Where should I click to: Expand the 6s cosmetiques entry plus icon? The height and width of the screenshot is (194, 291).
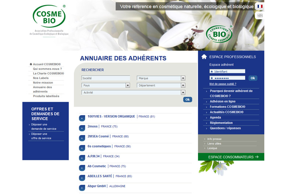[82, 148]
